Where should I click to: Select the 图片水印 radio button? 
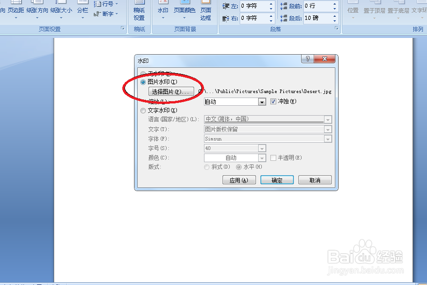click(143, 82)
